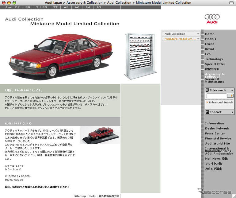The width and height of the screenshot is (236, 198).
Task: Open Service & Maintenance section
Action: click(215, 80)
